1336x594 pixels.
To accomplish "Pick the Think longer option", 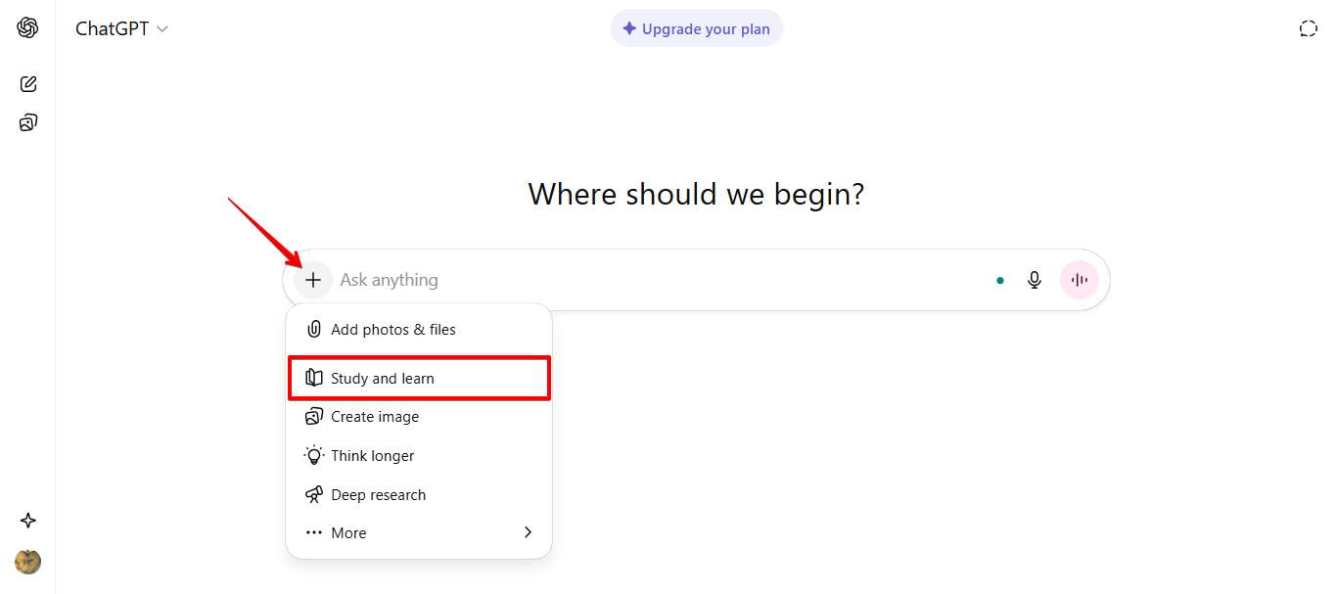I will tap(372, 456).
